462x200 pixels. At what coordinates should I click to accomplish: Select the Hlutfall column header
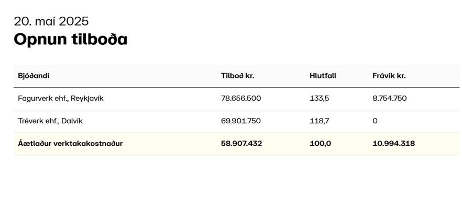[323, 76]
